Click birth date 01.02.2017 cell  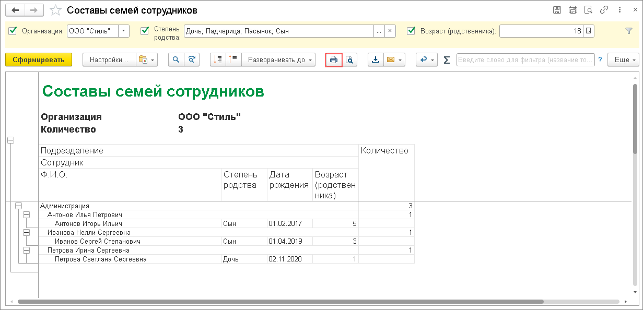[x=290, y=223]
